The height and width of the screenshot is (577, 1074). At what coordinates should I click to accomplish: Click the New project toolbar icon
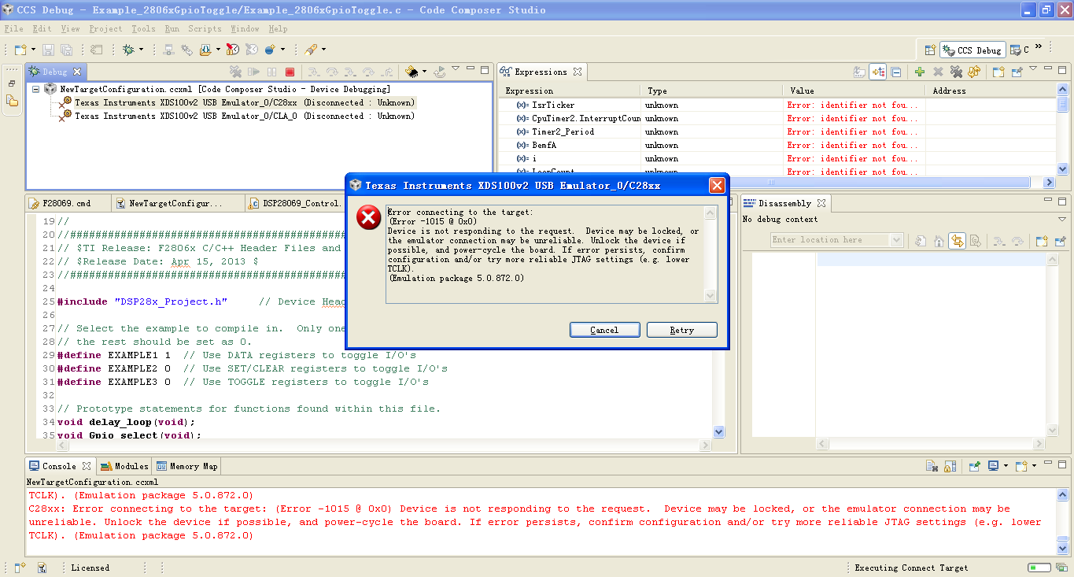point(20,50)
